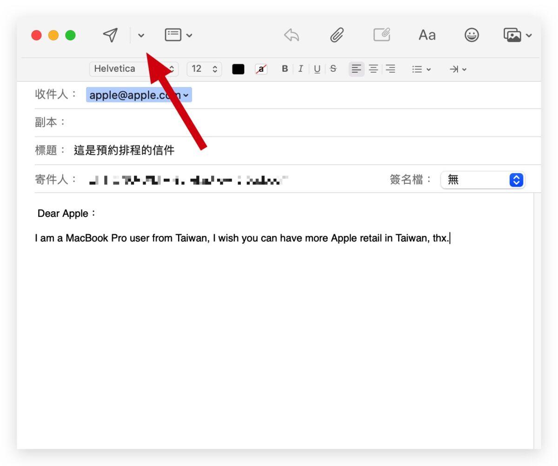
Task: Open the emoji picker smiley icon
Action: 472,35
